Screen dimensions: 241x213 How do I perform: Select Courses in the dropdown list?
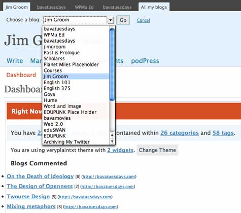tap(76, 70)
